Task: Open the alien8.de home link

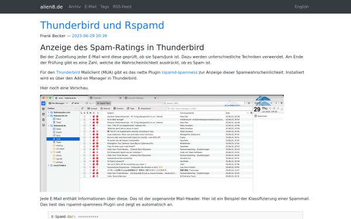Action: click(x=51, y=6)
